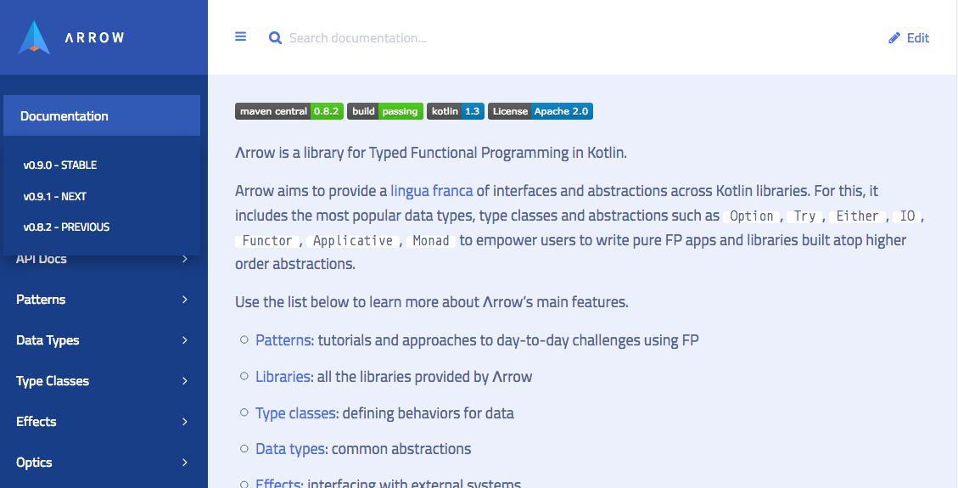Click the Arrow logo icon

34,38
